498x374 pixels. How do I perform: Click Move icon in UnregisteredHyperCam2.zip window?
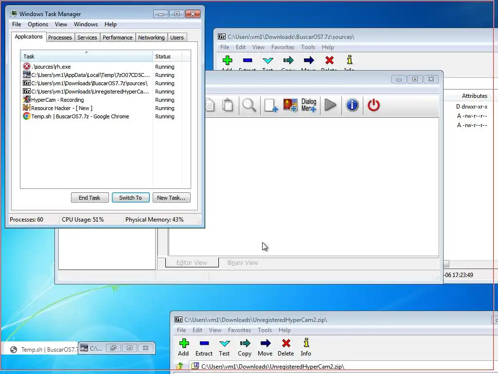pos(265,343)
